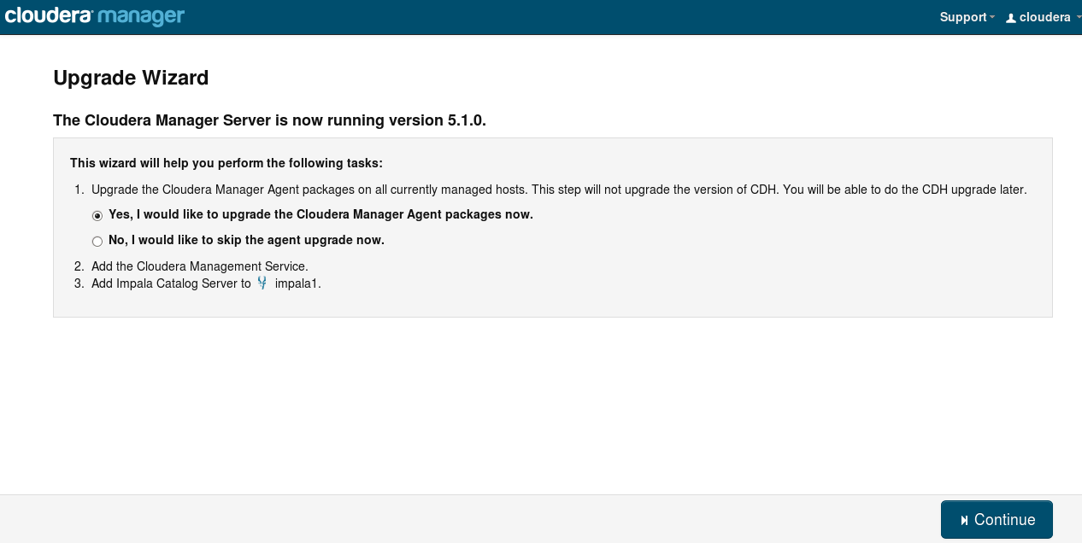The image size is (1082, 543).
Task: Click the user silhouette icon beside cloudera
Action: pyautogui.click(x=1011, y=18)
